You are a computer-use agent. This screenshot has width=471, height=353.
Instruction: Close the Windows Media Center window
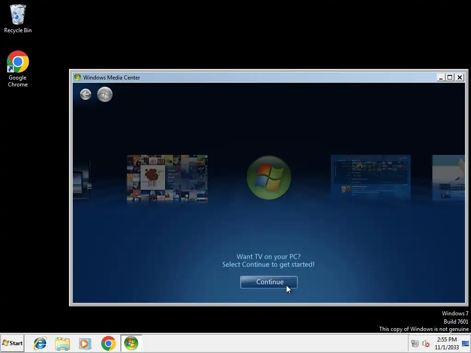click(460, 77)
